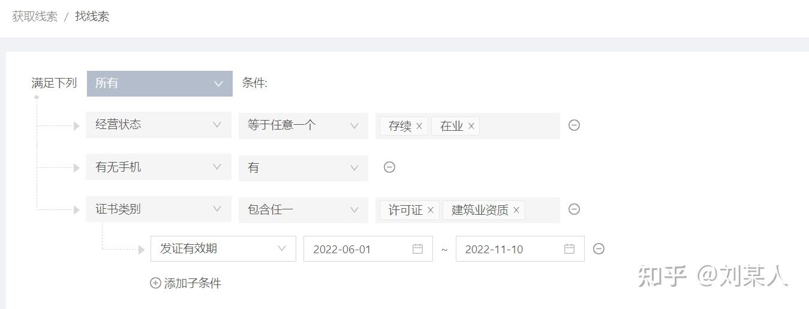This screenshot has height=309, width=809.
Task: Delete the 证书类别 condition row
Action: [574, 209]
